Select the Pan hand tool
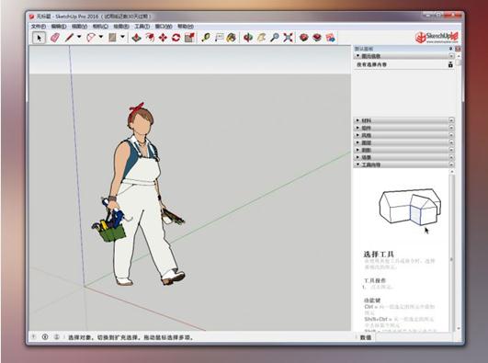Image resolution: width=488 pixels, height=363 pixels. [x=261, y=38]
